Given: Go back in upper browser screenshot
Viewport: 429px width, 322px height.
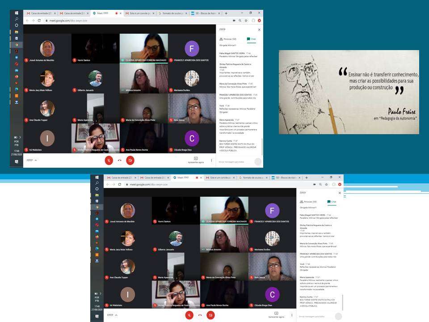Looking at the screenshot, I should [x=27, y=21].
